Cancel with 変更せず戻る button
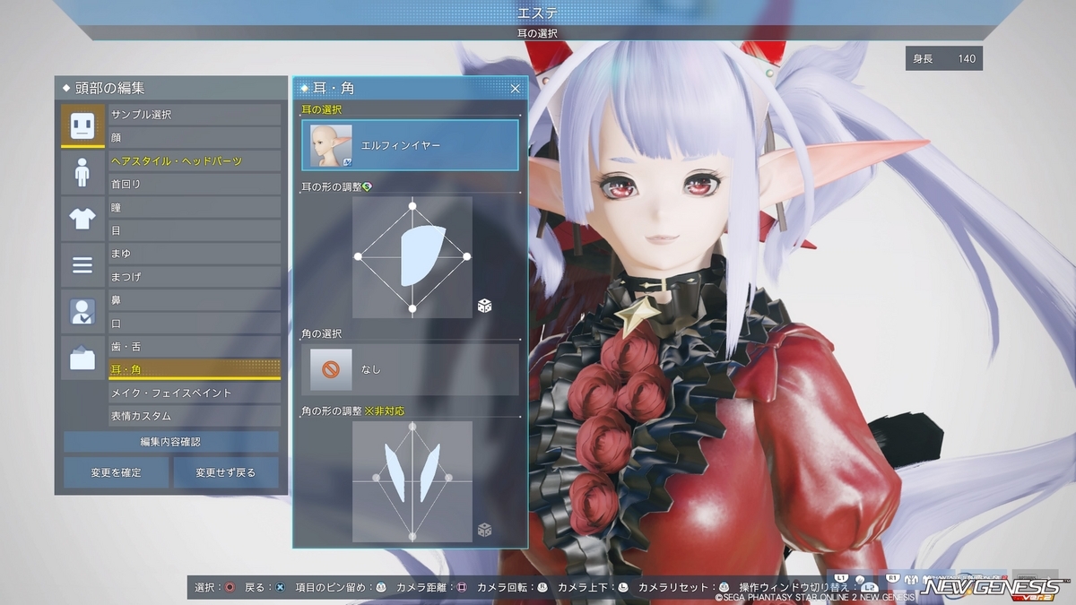This screenshot has height=605, width=1076. pos(226,472)
